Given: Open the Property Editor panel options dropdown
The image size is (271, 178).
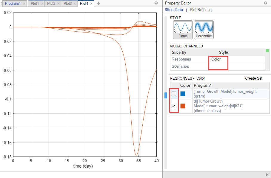Looking at the screenshot, I should pos(266,3).
